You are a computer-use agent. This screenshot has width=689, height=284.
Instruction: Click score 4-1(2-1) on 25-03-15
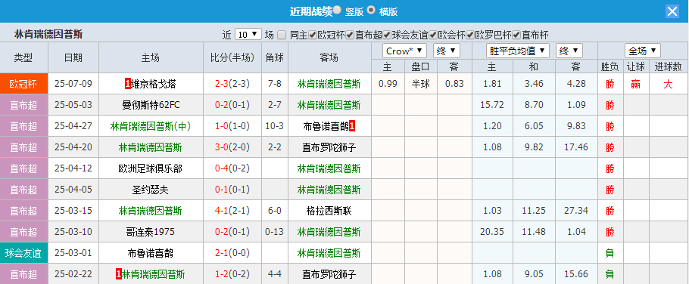[x=232, y=211]
